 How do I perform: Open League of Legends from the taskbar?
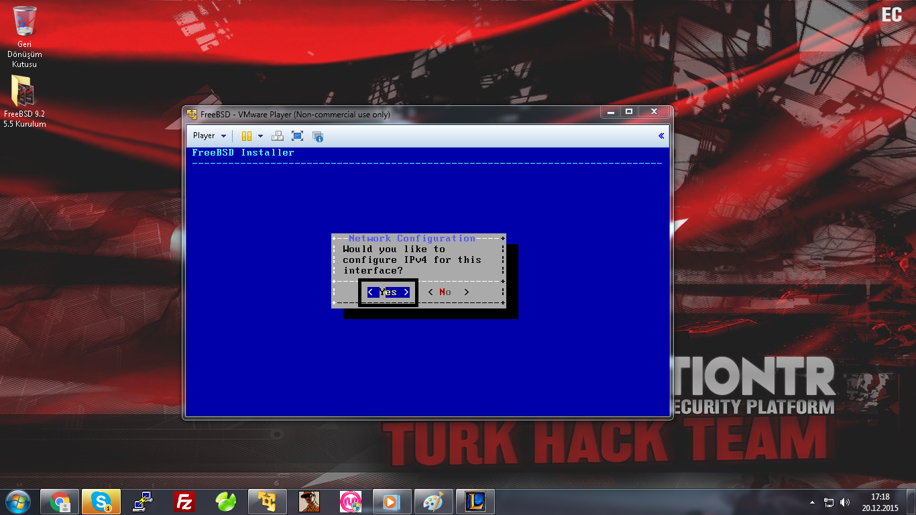tap(475, 502)
